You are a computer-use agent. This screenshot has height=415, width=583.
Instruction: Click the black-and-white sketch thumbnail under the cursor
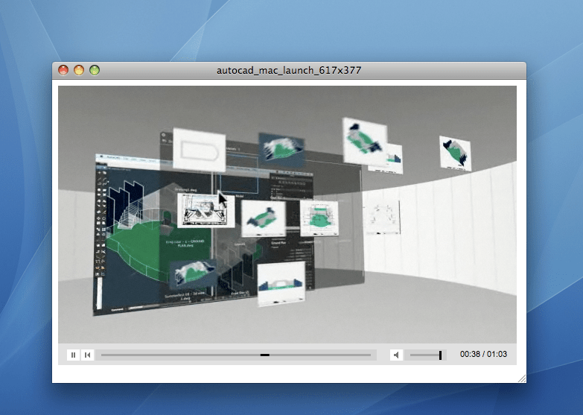pos(206,211)
